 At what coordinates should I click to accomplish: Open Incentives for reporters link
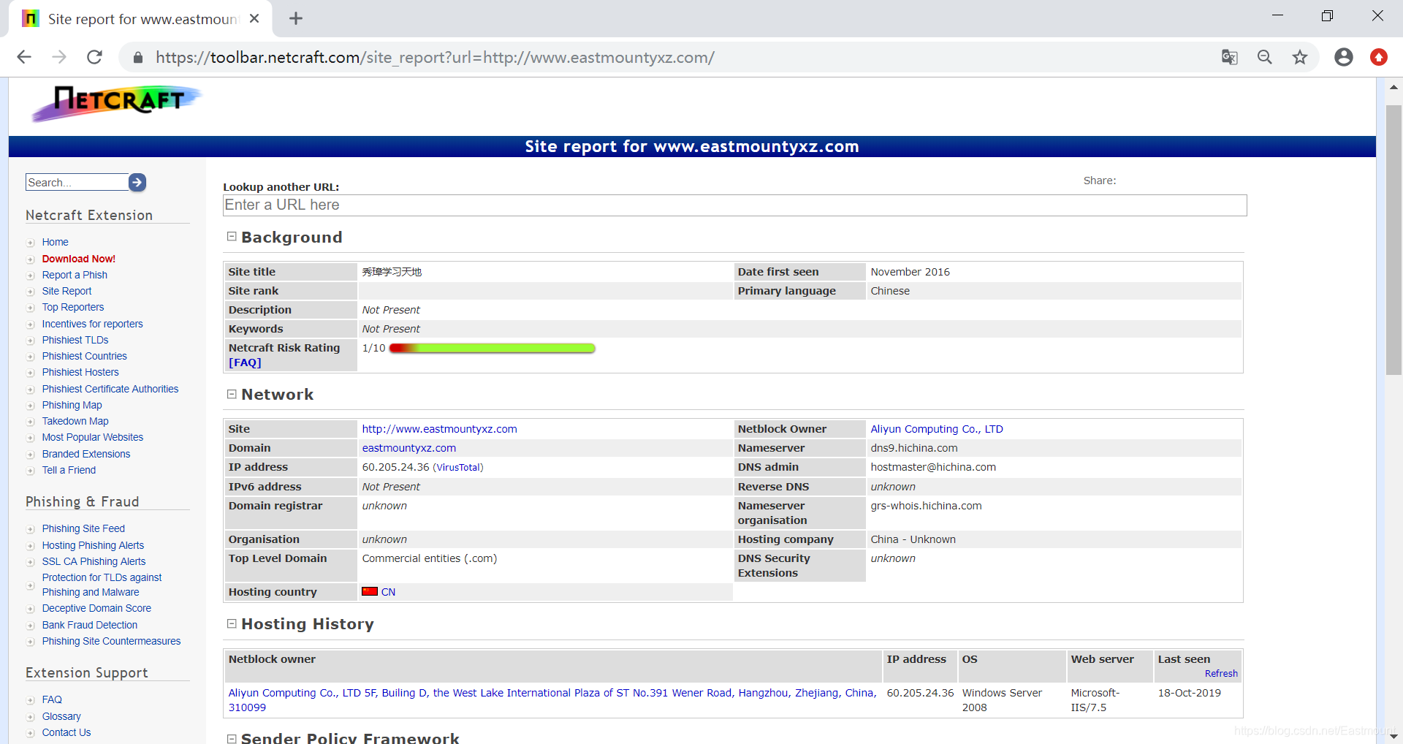click(92, 324)
